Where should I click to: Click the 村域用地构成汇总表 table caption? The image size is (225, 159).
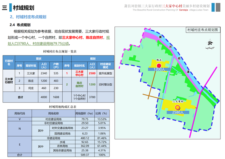coord(60,106)
